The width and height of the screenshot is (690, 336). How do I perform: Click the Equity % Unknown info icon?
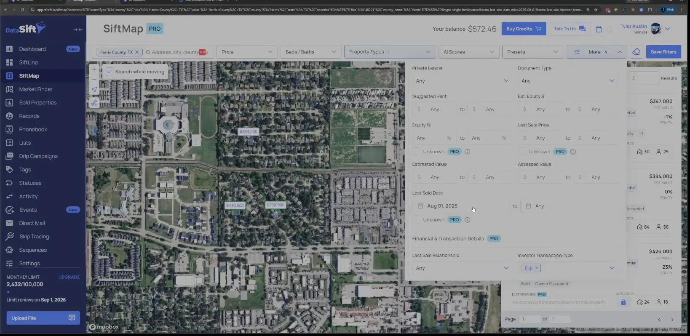[x=467, y=152]
